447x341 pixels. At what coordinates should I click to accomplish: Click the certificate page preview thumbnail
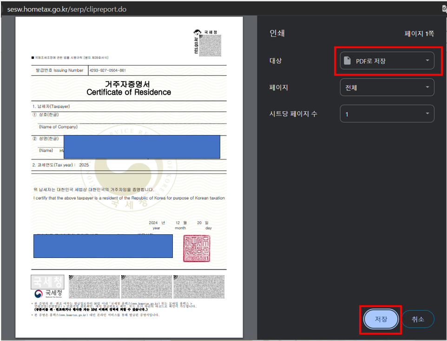[129, 177]
